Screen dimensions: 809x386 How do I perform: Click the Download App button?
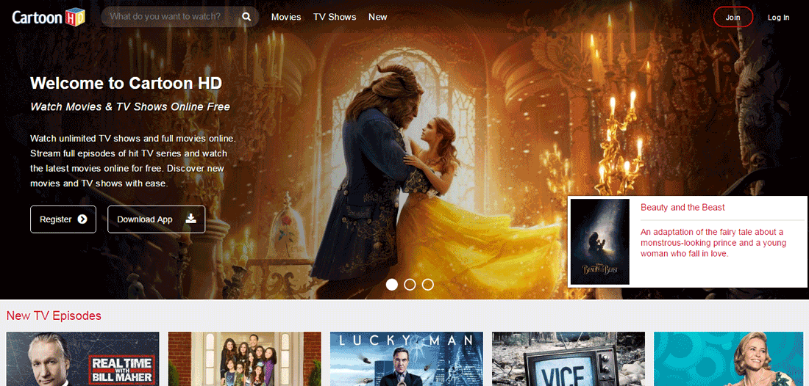(157, 219)
